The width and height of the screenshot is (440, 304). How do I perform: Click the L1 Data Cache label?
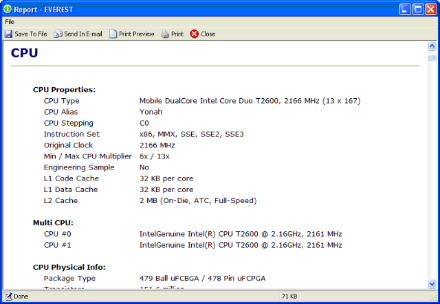coord(71,189)
